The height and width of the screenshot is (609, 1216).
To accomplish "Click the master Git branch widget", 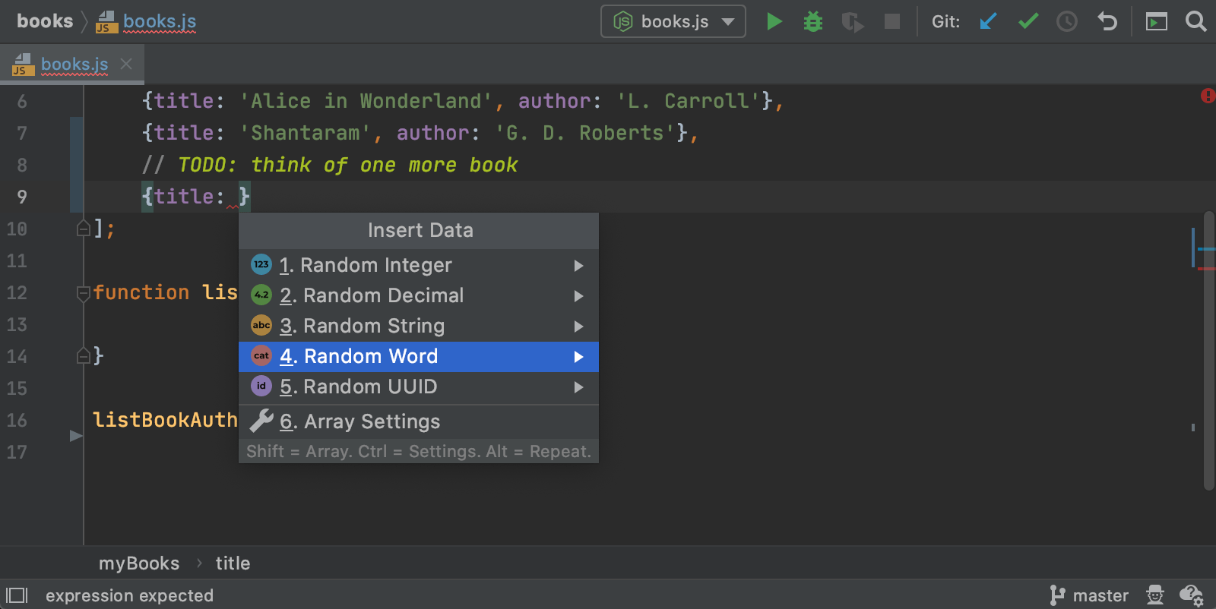I will pos(1090,595).
